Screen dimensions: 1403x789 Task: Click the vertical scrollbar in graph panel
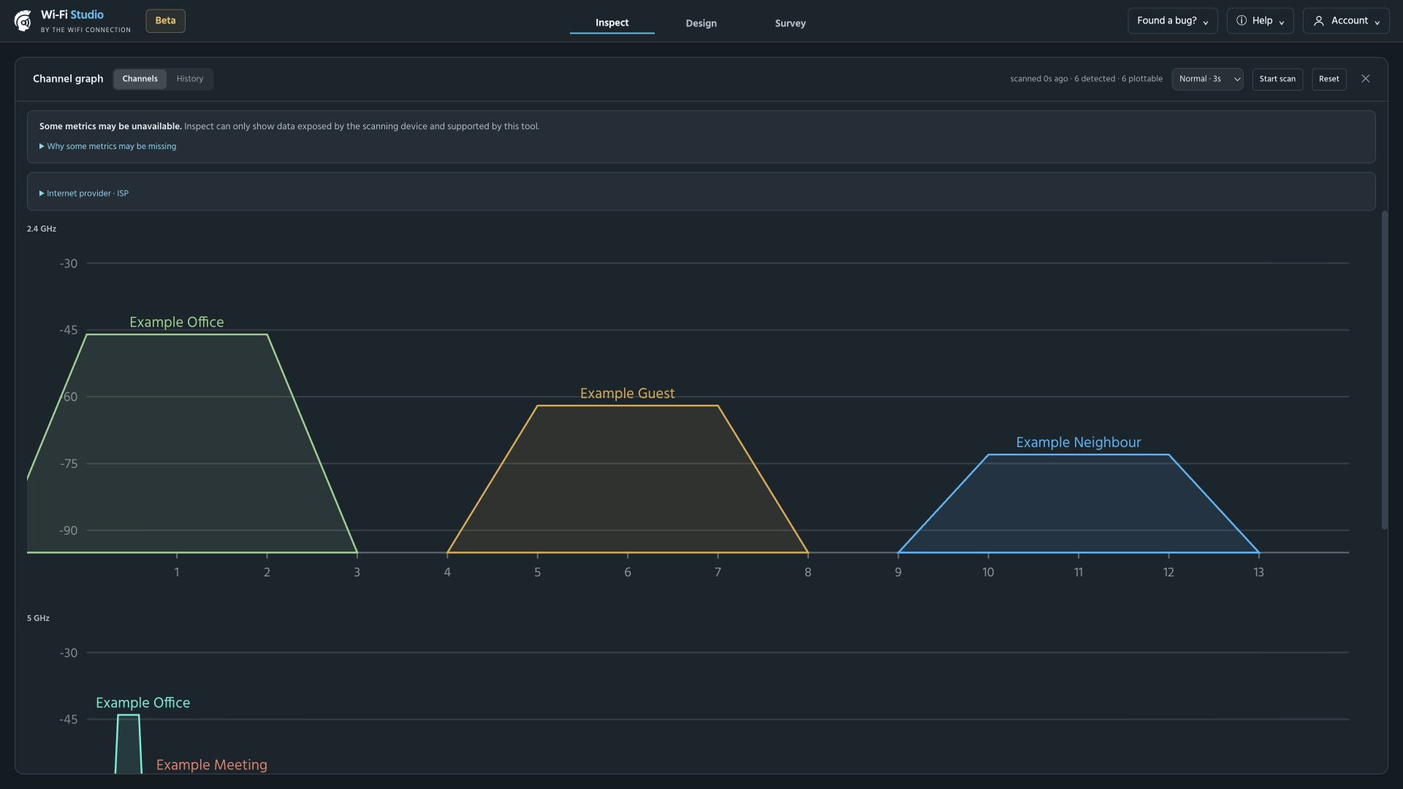tap(1384, 370)
